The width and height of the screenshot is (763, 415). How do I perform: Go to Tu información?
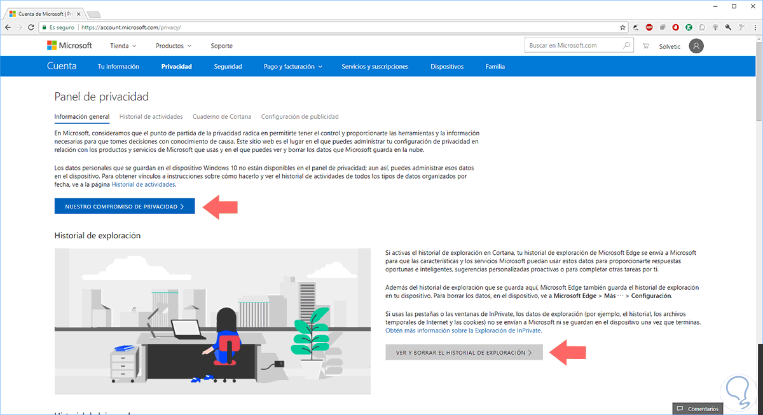coord(118,66)
